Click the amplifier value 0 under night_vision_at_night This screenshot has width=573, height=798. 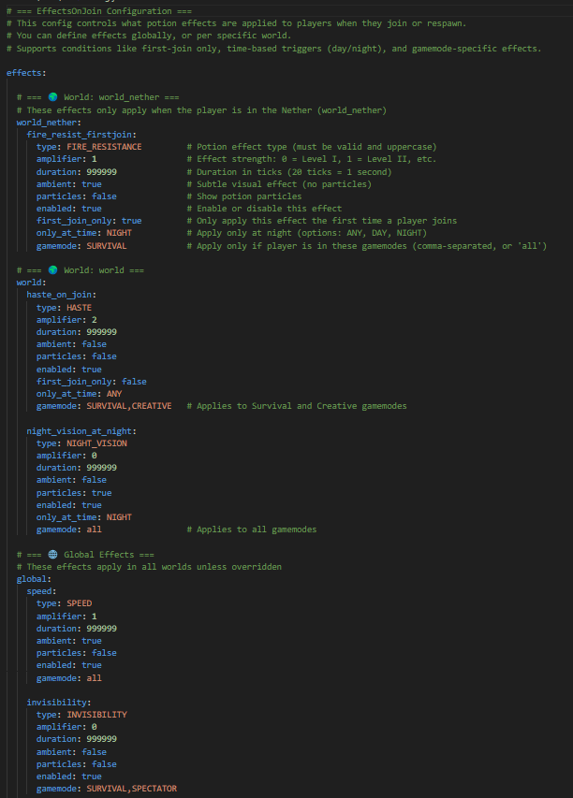[95, 456]
